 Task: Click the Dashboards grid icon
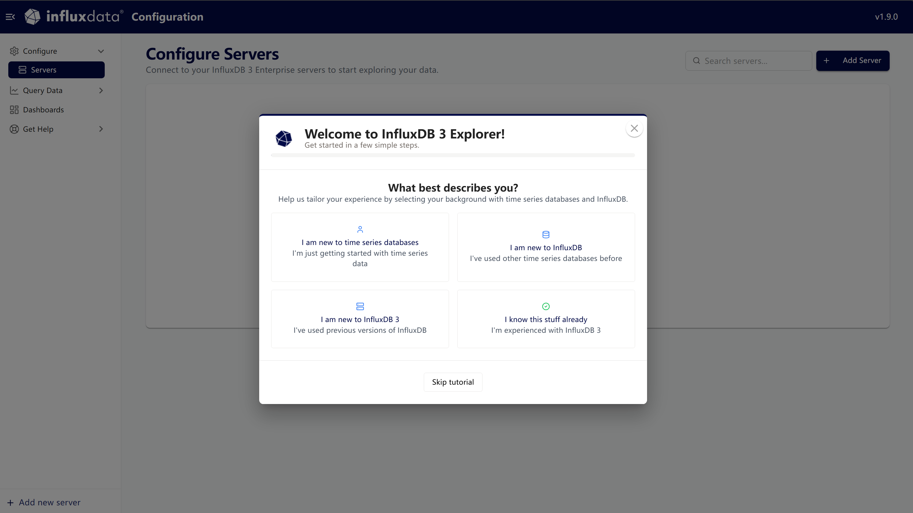click(x=14, y=110)
